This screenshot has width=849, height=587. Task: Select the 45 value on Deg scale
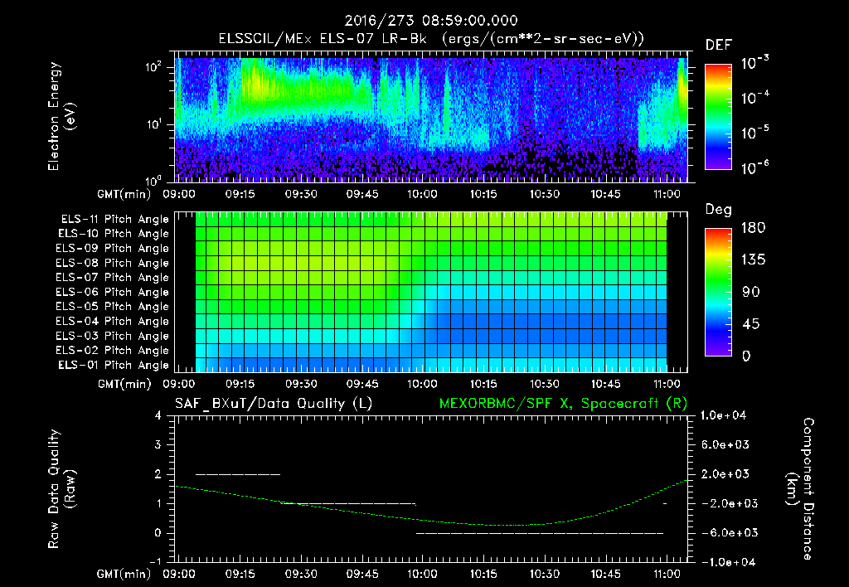[751, 324]
